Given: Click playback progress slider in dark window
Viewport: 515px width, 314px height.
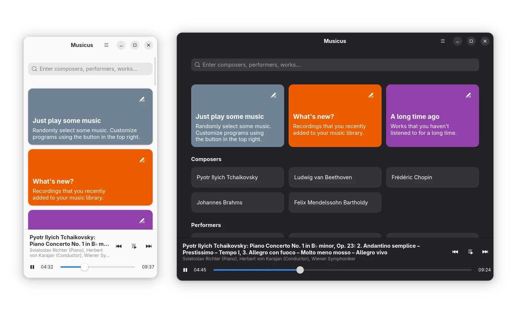Looking at the screenshot, I should tap(342, 270).
